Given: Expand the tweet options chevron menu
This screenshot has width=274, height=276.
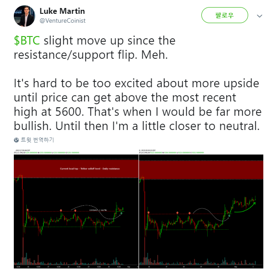Looking at the screenshot, I should coord(260,16).
